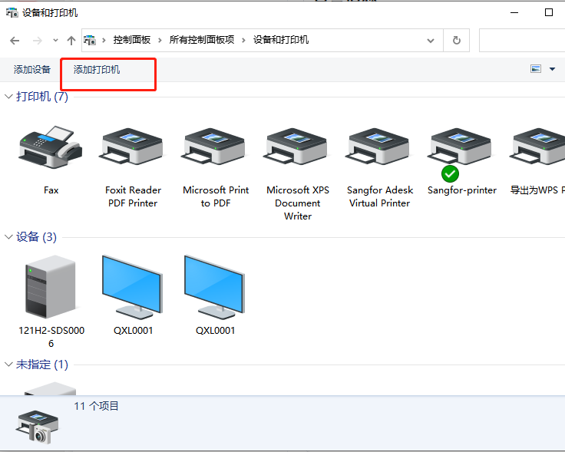565x452 pixels.
Task: Click the 未指定 (1) group header text
Action: [41, 365]
